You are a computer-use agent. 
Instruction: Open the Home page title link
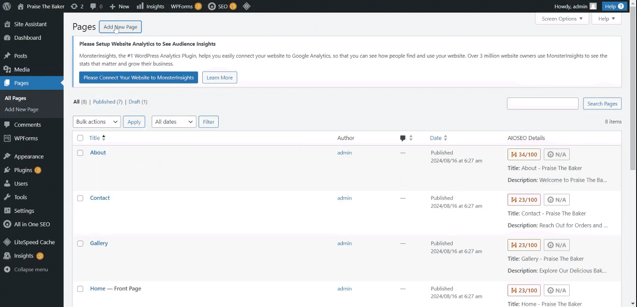[98, 289]
